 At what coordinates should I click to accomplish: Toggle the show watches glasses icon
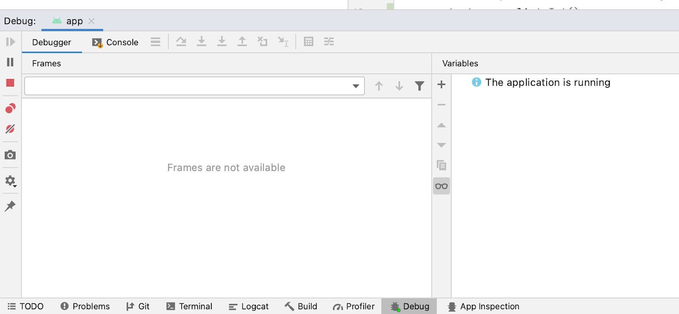441,186
